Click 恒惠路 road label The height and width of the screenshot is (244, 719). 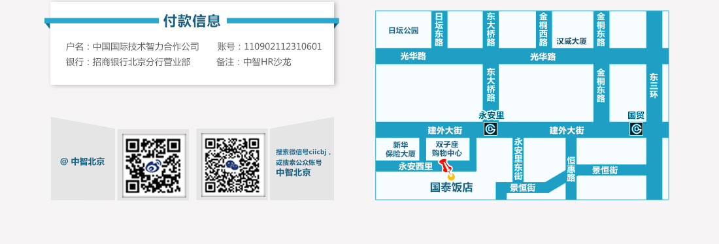point(571,170)
